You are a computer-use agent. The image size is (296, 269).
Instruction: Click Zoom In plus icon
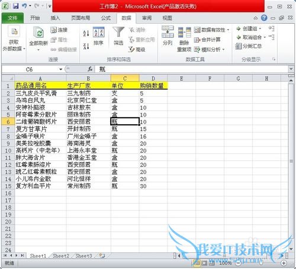point(284,263)
